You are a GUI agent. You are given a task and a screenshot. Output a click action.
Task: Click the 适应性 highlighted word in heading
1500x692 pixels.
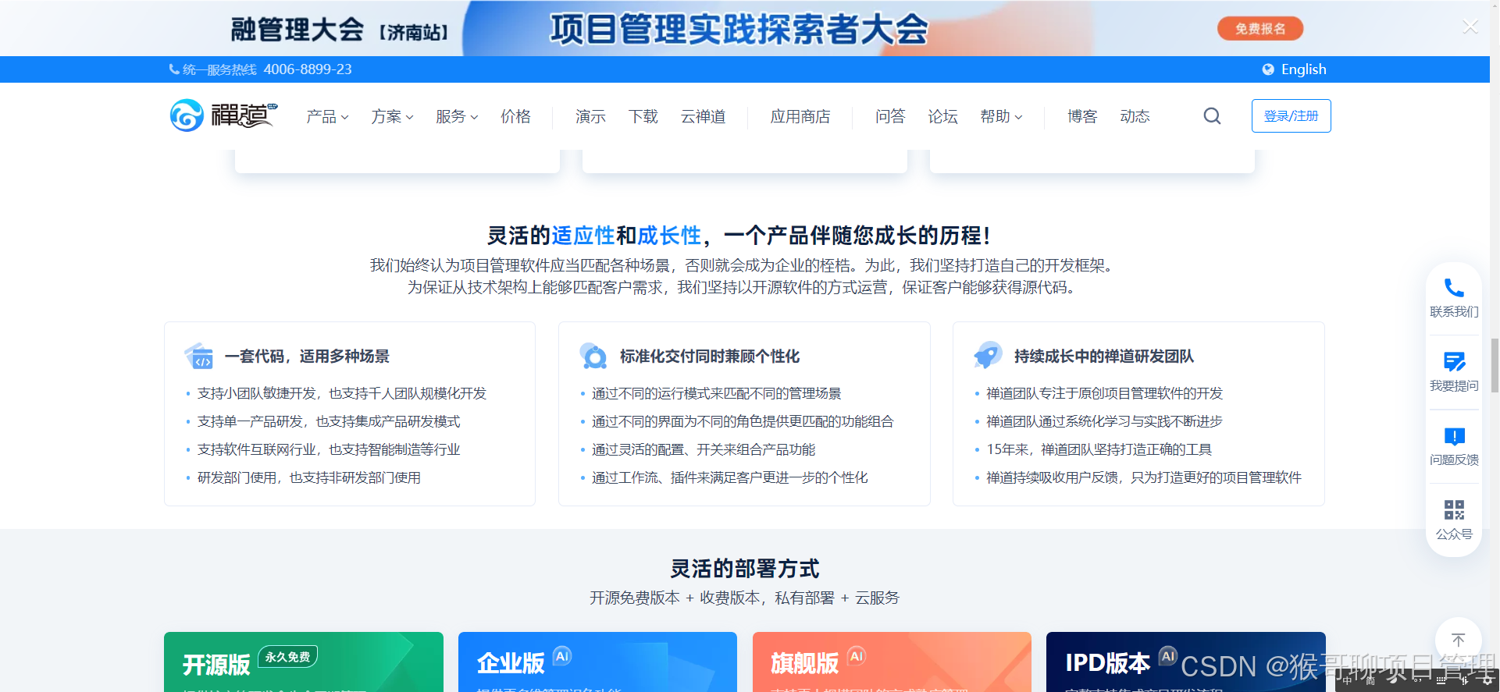pos(583,235)
